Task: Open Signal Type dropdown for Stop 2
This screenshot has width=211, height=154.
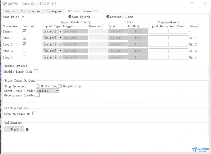Action: pyautogui.click(x=52, y=44)
